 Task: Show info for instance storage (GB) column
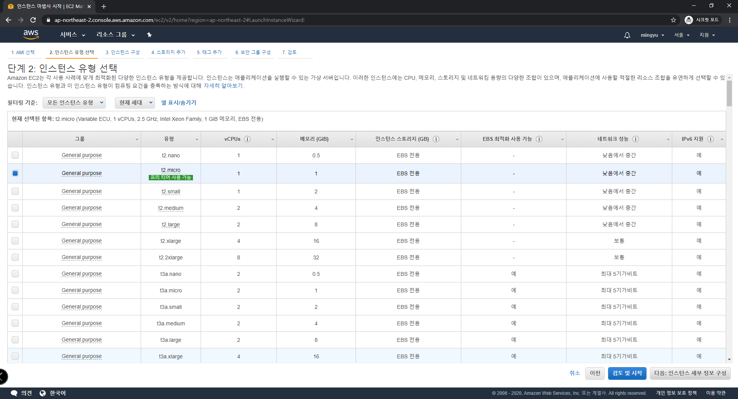pos(436,139)
